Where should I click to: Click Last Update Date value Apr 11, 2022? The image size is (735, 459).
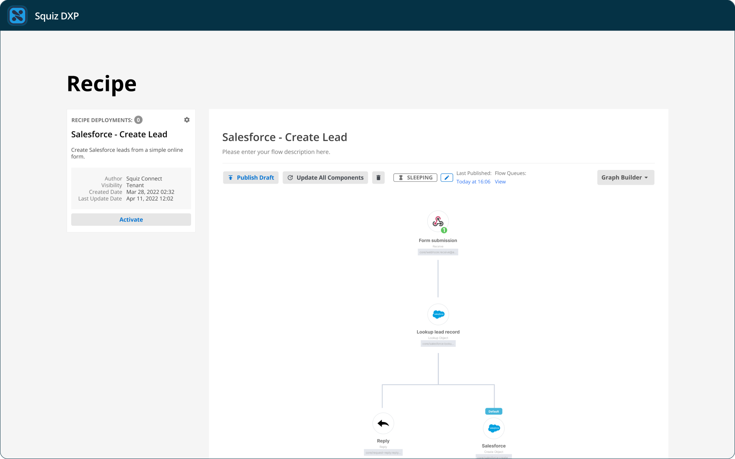(x=150, y=199)
